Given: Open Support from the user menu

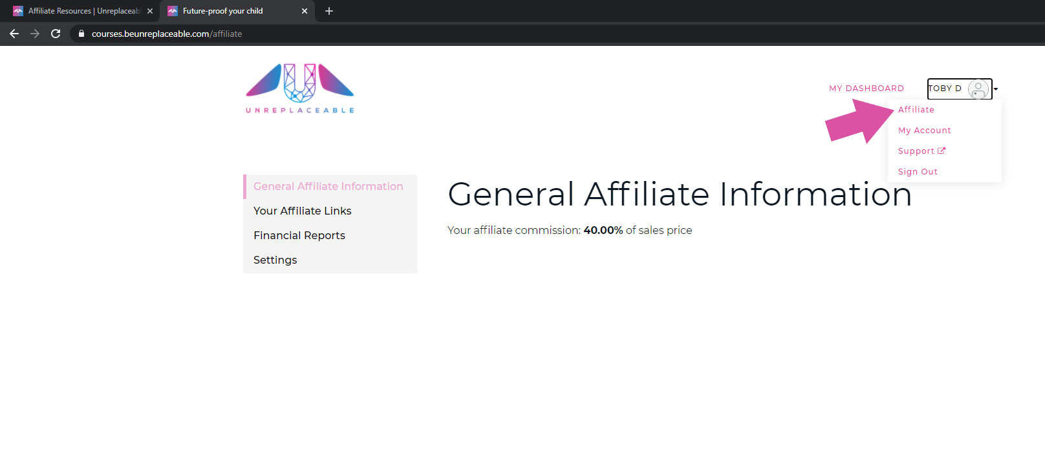Looking at the screenshot, I should pos(916,151).
